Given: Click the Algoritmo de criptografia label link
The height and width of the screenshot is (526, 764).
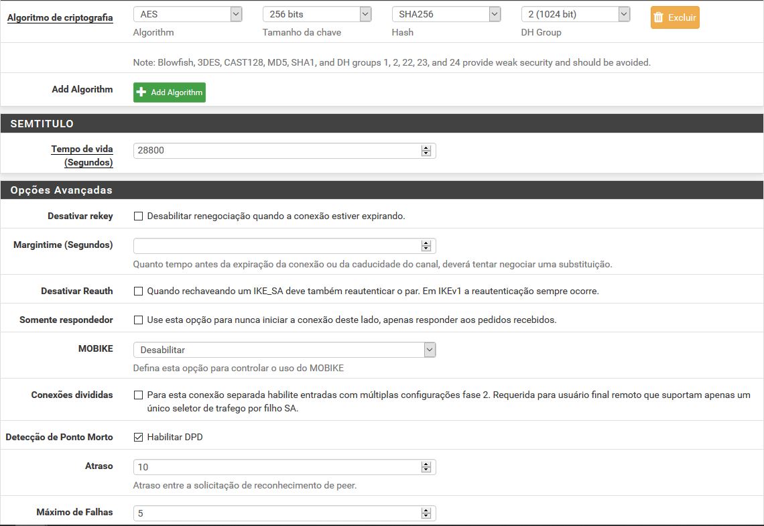Looking at the screenshot, I should pyautogui.click(x=60, y=17).
